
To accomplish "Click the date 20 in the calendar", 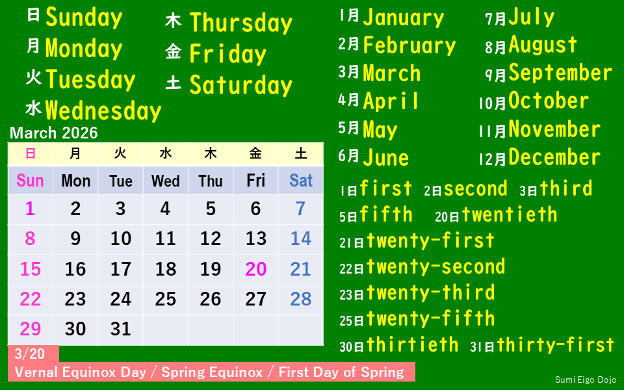I will coord(255,269).
